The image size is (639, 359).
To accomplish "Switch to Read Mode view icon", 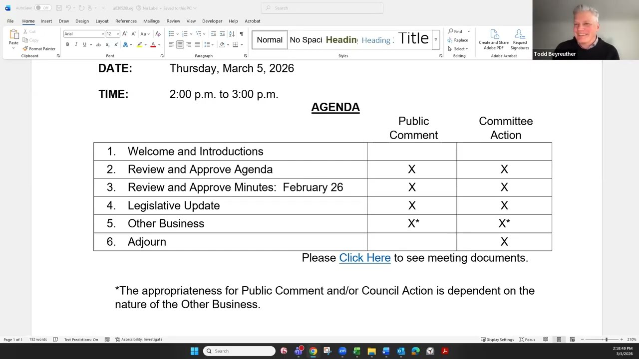I will click(x=546, y=340).
